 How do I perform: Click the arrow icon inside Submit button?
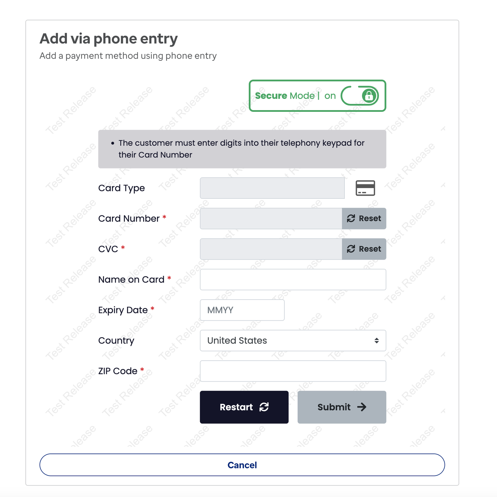coord(362,407)
